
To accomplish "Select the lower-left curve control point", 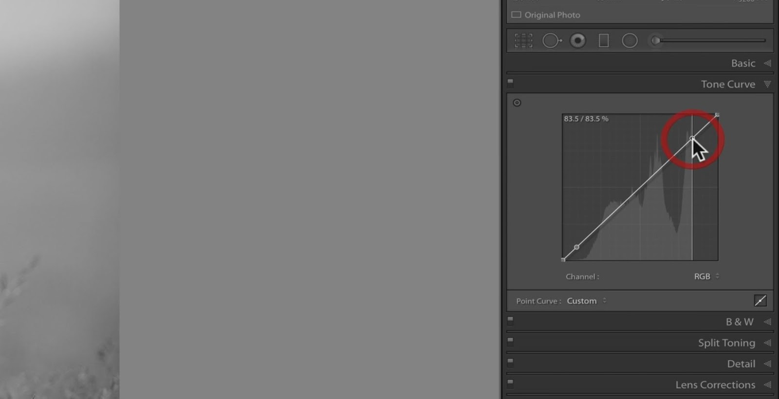I will click(577, 247).
